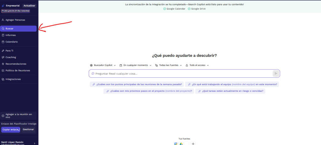Click the Gestionar button
The height and width of the screenshot is (145, 321).
28,129
